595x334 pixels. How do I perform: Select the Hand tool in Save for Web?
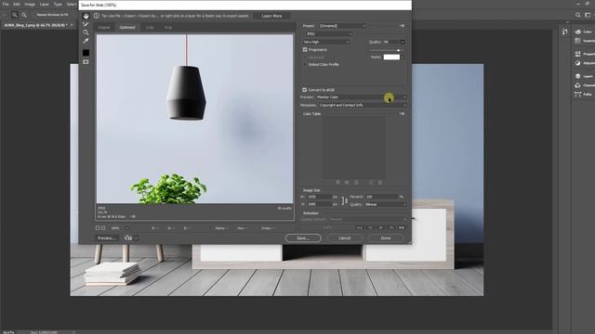click(x=86, y=17)
